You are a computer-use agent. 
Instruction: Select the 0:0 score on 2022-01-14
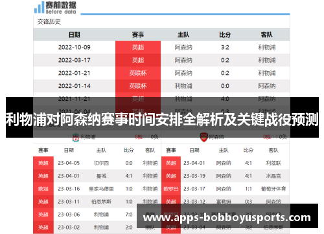(x=225, y=86)
